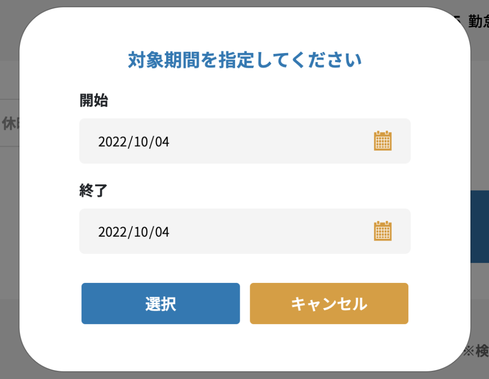
Task: Open the 開始 date calendar picker
Action: pyautogui.click(x=383, y=141)
